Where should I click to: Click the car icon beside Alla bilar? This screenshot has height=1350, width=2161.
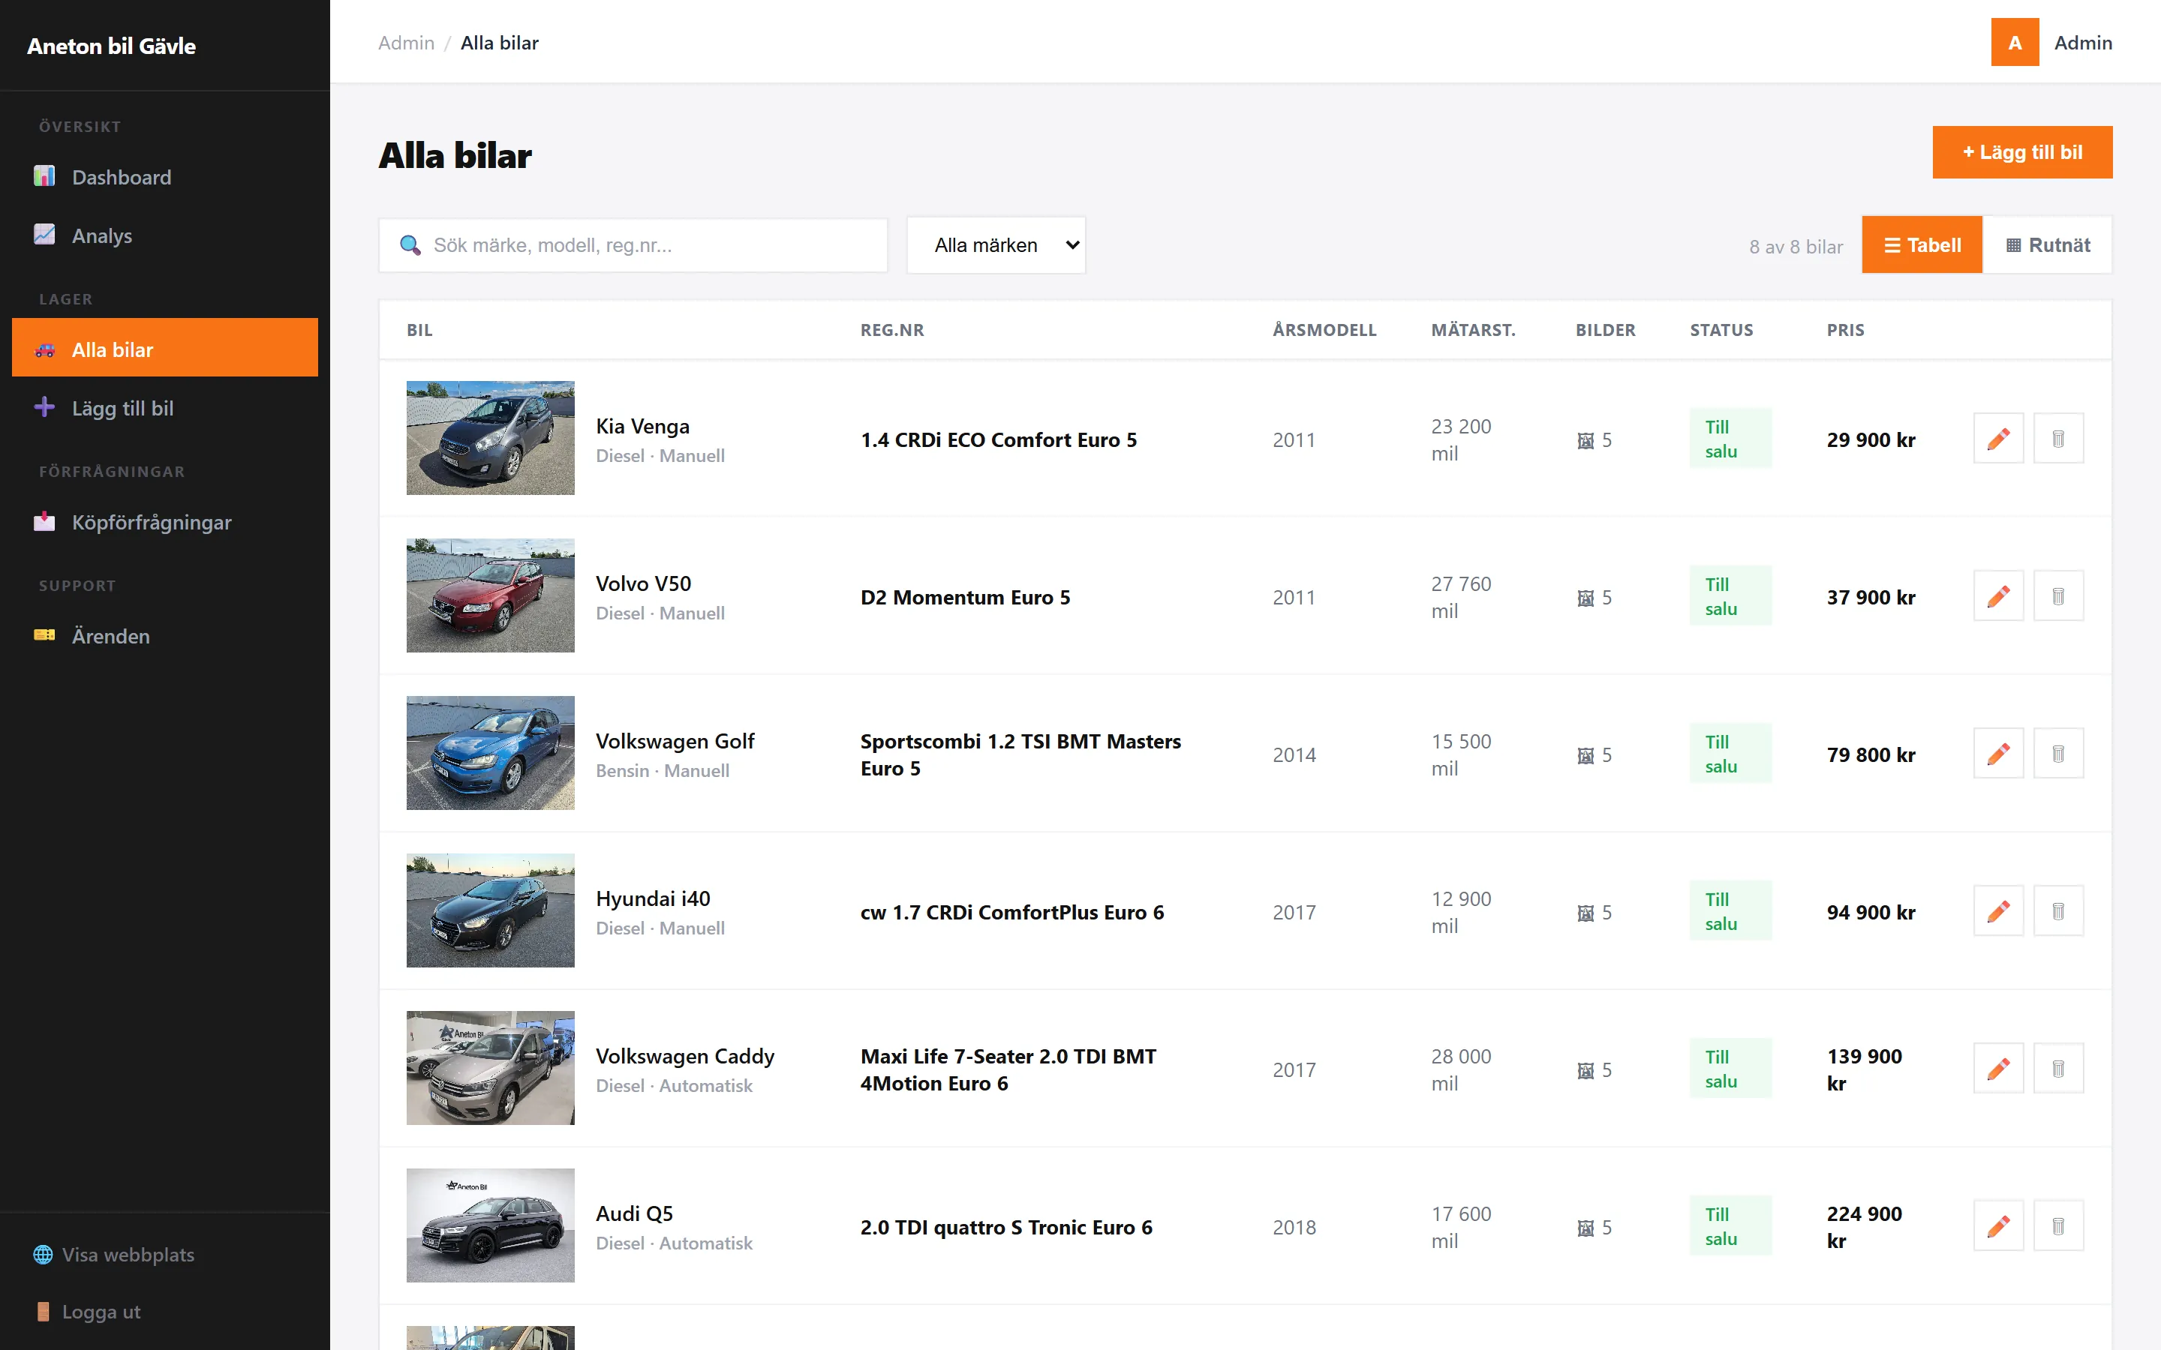(44, 350)
